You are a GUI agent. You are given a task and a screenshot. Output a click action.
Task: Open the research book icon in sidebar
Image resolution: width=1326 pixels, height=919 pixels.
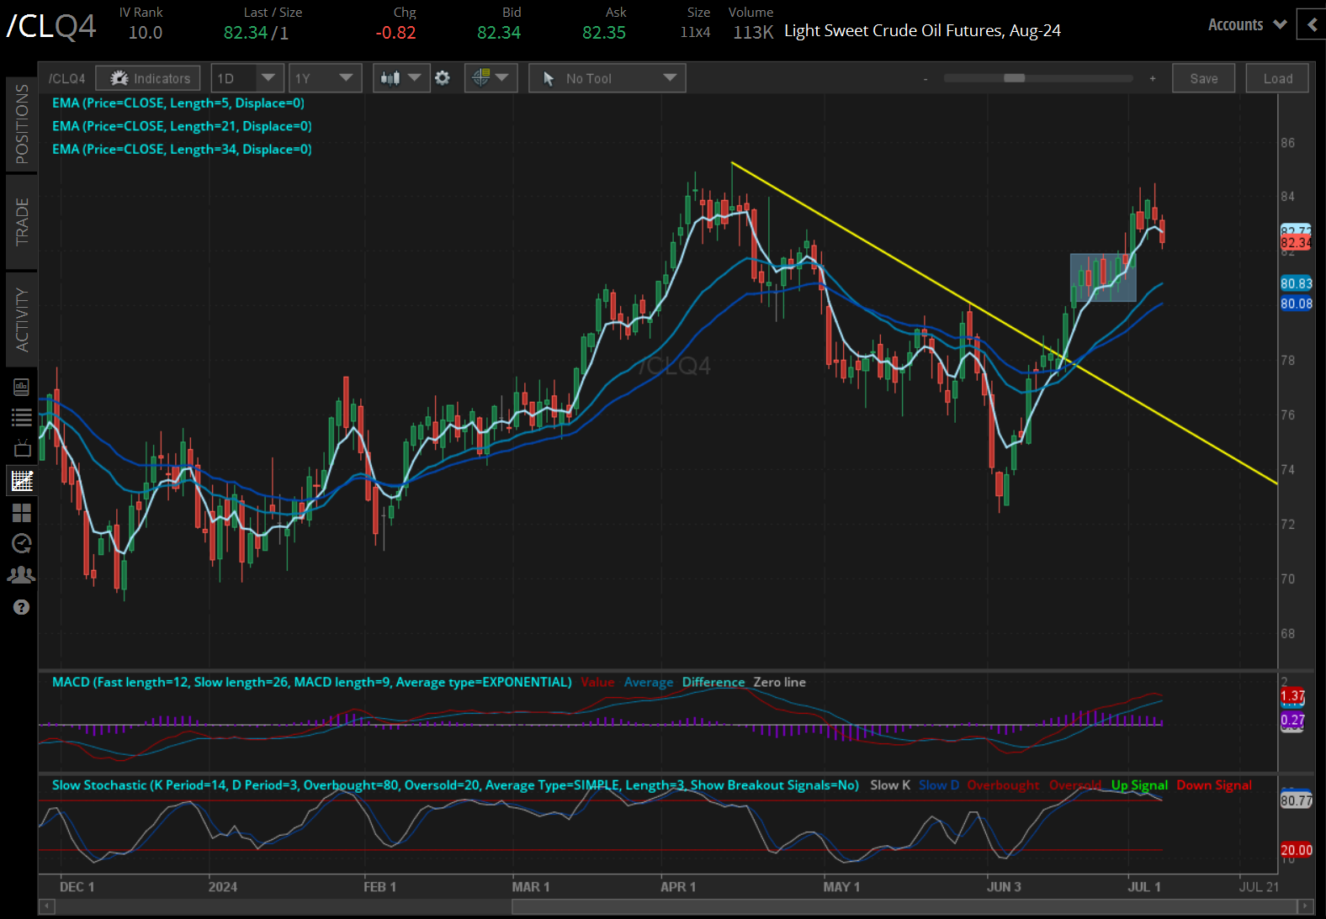[x=22, y=387]
